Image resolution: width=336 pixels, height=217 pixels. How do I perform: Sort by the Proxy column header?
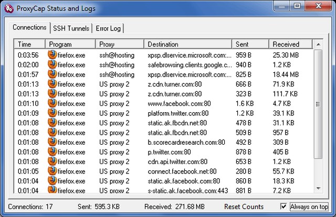[x=120, y=44]
